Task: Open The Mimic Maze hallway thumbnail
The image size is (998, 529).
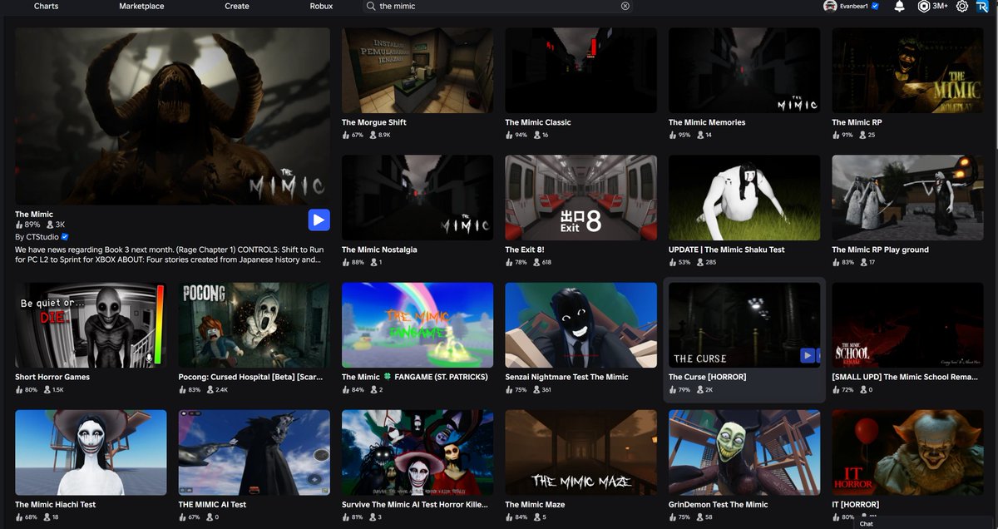Action: [581, 452]
